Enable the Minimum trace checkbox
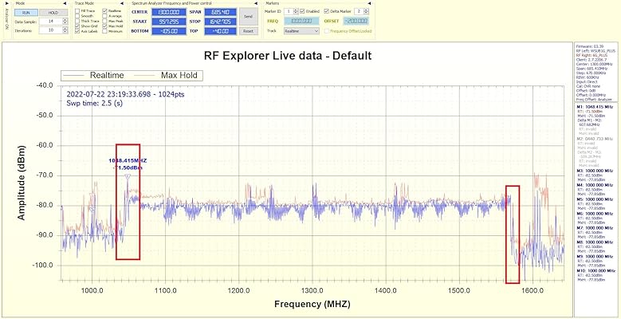Screen dimensions: 621x319 coord(104,31)
